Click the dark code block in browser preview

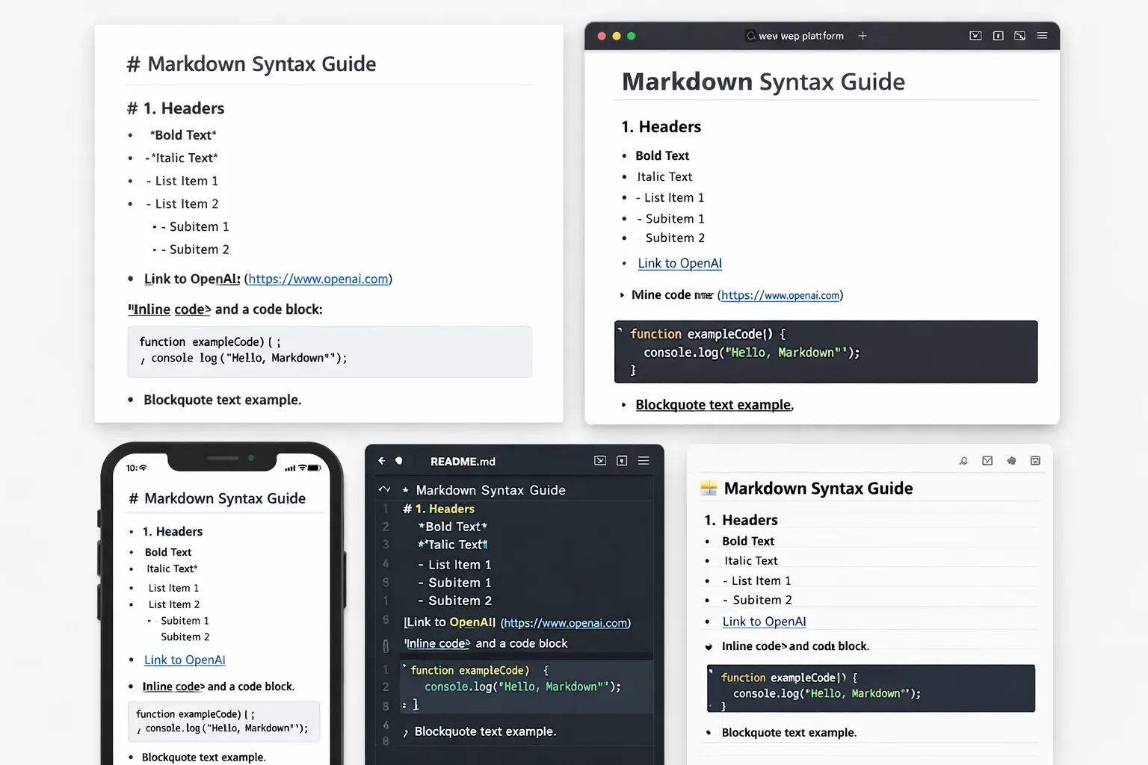click(x=825, y=352)
